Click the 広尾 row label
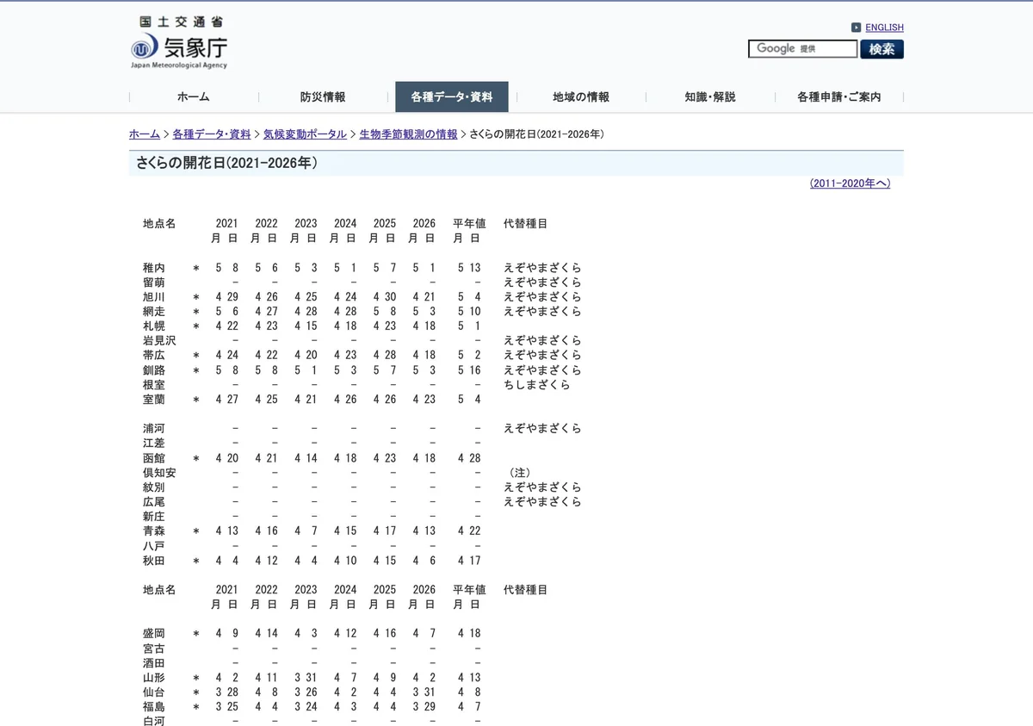The width and height of the screenshot is (1033, 726). coord(154,502)
